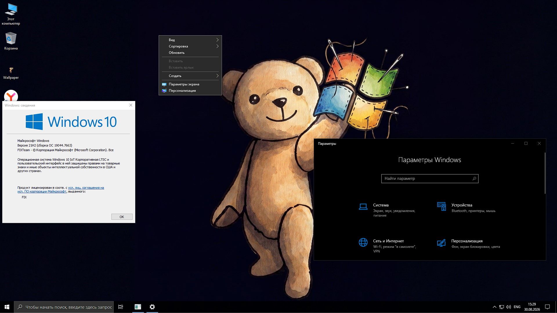Choose Персонализация in the context menu
The width and height of the screenshot is (557, 313).
[x=190, y=91]
